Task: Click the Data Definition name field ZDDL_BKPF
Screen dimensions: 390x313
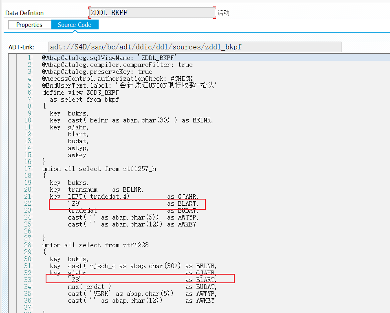Action: click(152, 13)
